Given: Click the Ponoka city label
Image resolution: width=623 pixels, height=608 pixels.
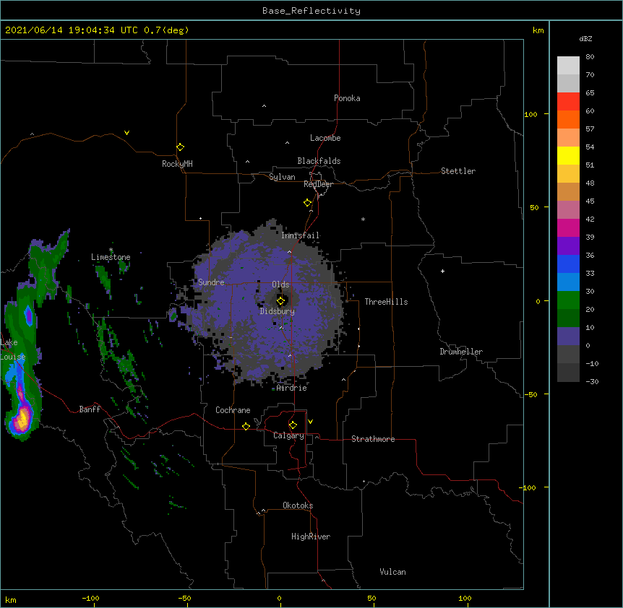Looking at the screenshot, I should [347, 98].
